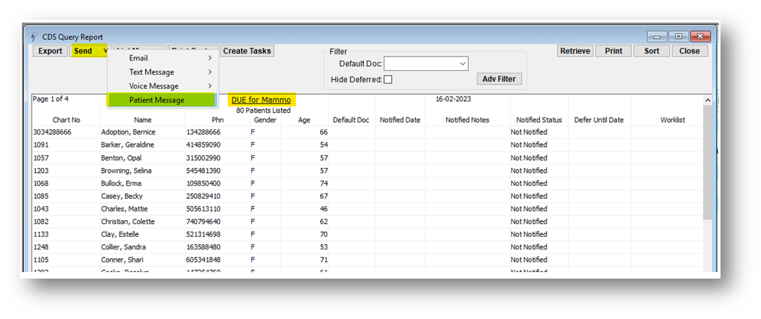Viewport: 761px width, 319px height.
Task: Select patient Clay, Estelle
Action: [x=120, y=234]
